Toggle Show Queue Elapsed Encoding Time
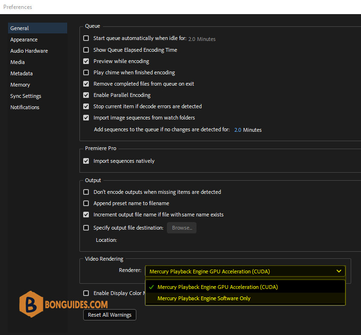Screen dimensions: 361x335 click(86, 50)
